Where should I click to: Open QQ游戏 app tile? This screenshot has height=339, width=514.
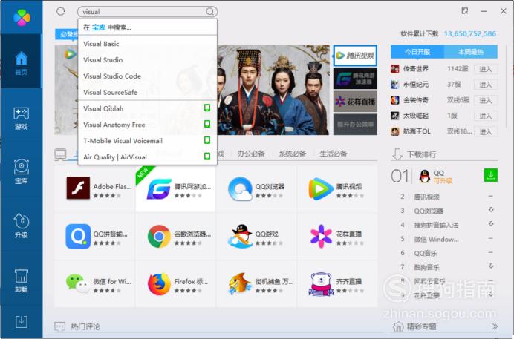256,236
